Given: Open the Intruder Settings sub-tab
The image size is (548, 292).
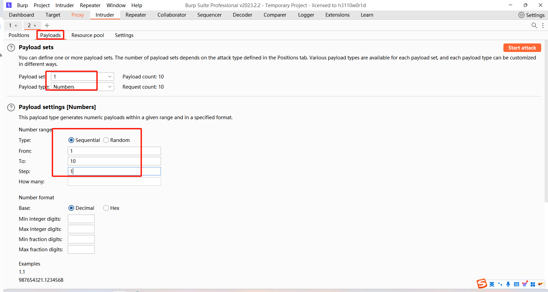Looking at the screenshot, I should click(x=124, y=35).
